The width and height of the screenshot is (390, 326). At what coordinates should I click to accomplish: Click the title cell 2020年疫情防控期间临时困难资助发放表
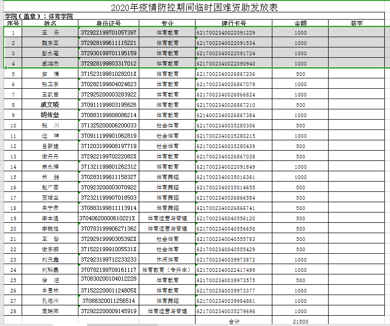pos(194,7)
